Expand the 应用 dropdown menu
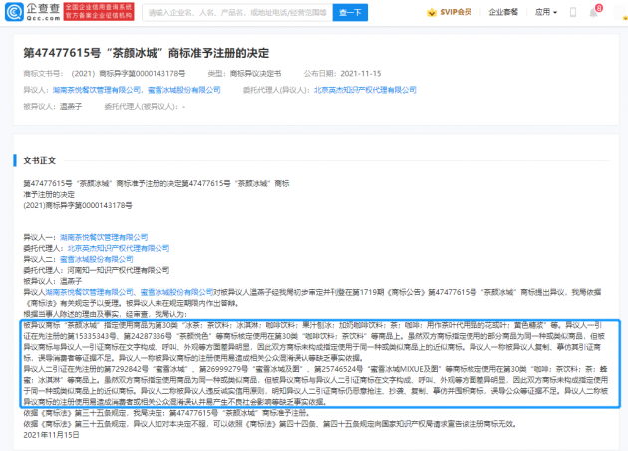The width and height of the screenshot is (628, 451). click(x=546, y=12)
